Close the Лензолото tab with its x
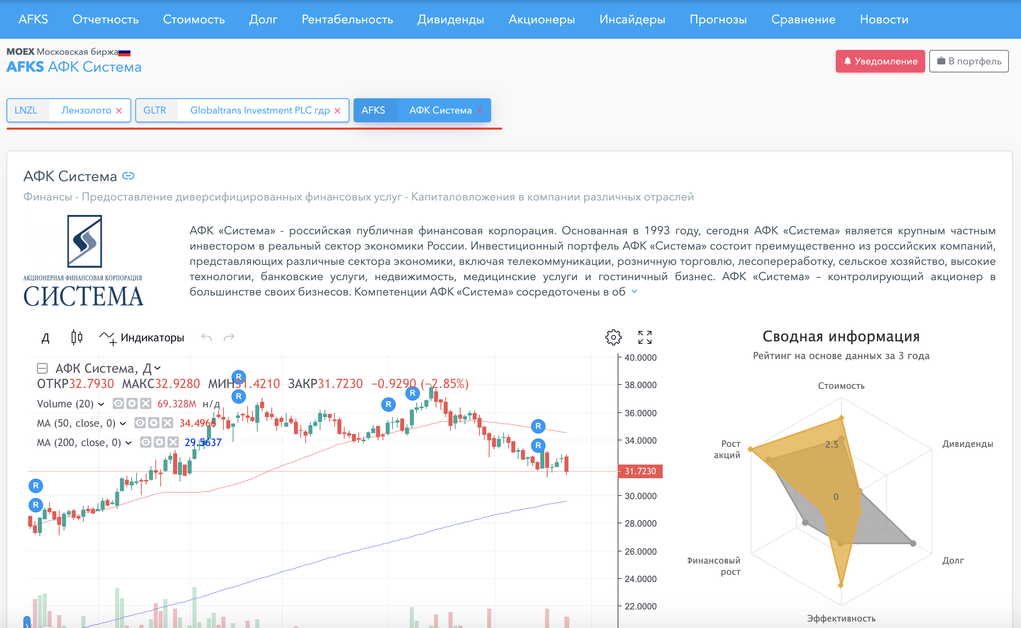This screenshot has width=1021, height=628. [119, 110]
